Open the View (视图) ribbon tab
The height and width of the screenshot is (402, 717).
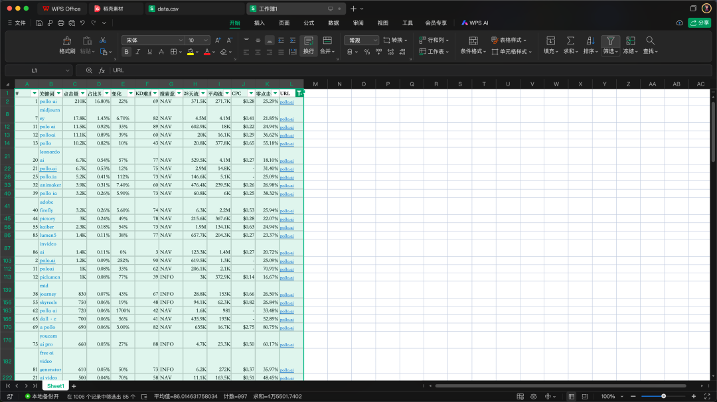(383, 23)
